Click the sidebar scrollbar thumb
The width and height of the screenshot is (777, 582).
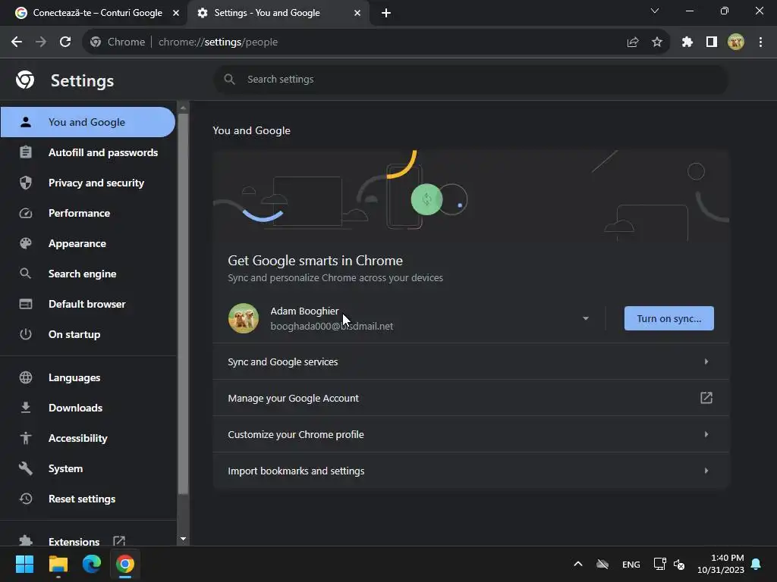coord(184,303)
